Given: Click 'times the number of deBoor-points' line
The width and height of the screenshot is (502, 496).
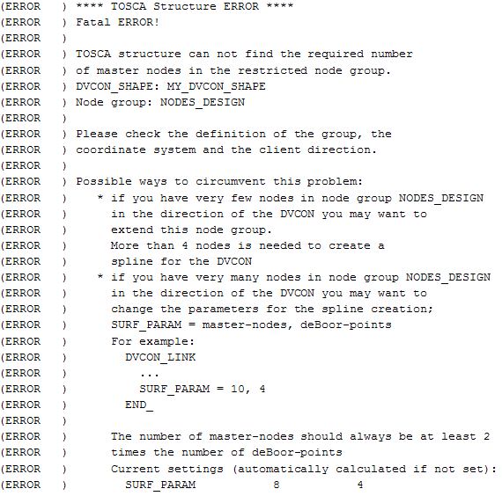Looking at the screenshot, I should coord(226,453).
